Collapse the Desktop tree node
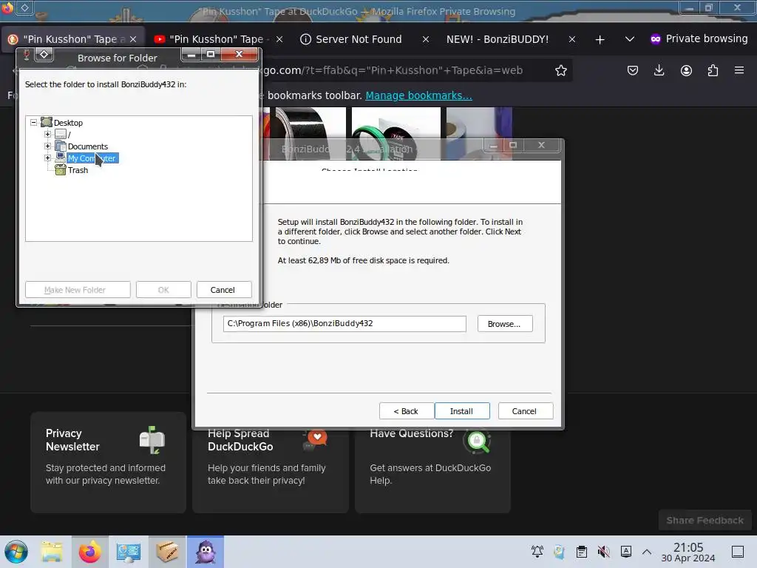The image size is (757, 568). (33, 122)
